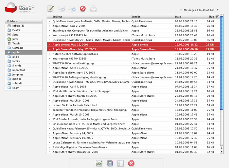229x168 pixels.
Task: Open 'W76795480 Auftragseingangsbestätigung' message
Action: coord(133,77)
